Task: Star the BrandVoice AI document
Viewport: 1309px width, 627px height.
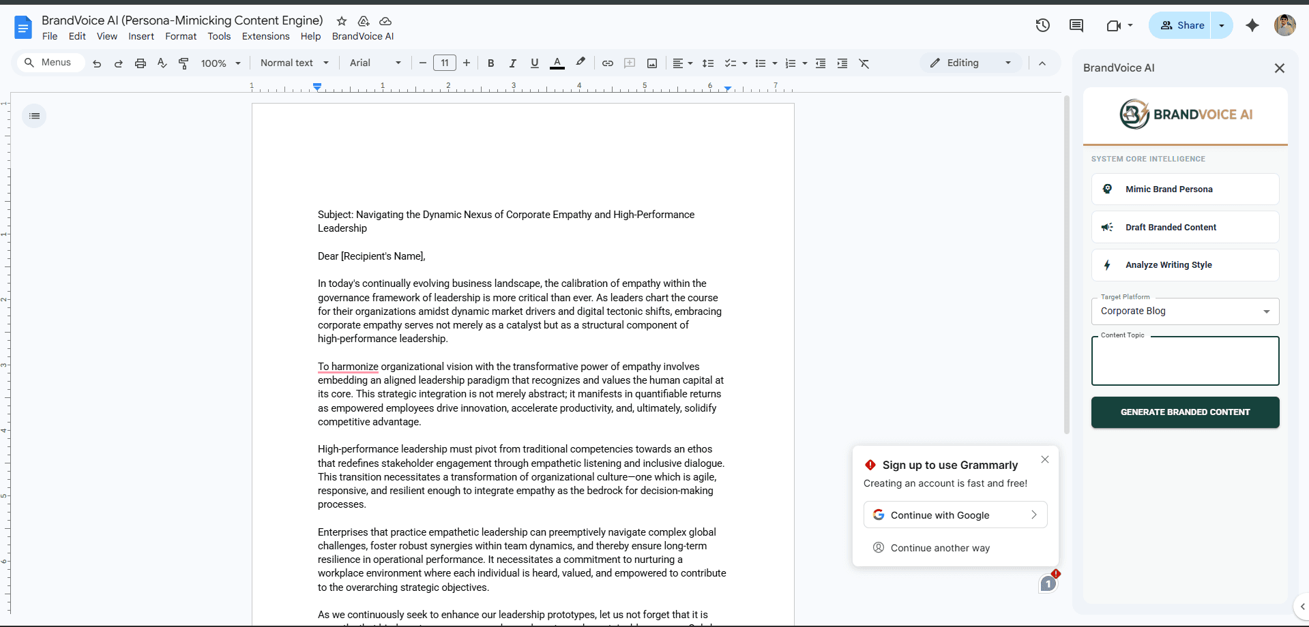Action: [x=342, y=21]
